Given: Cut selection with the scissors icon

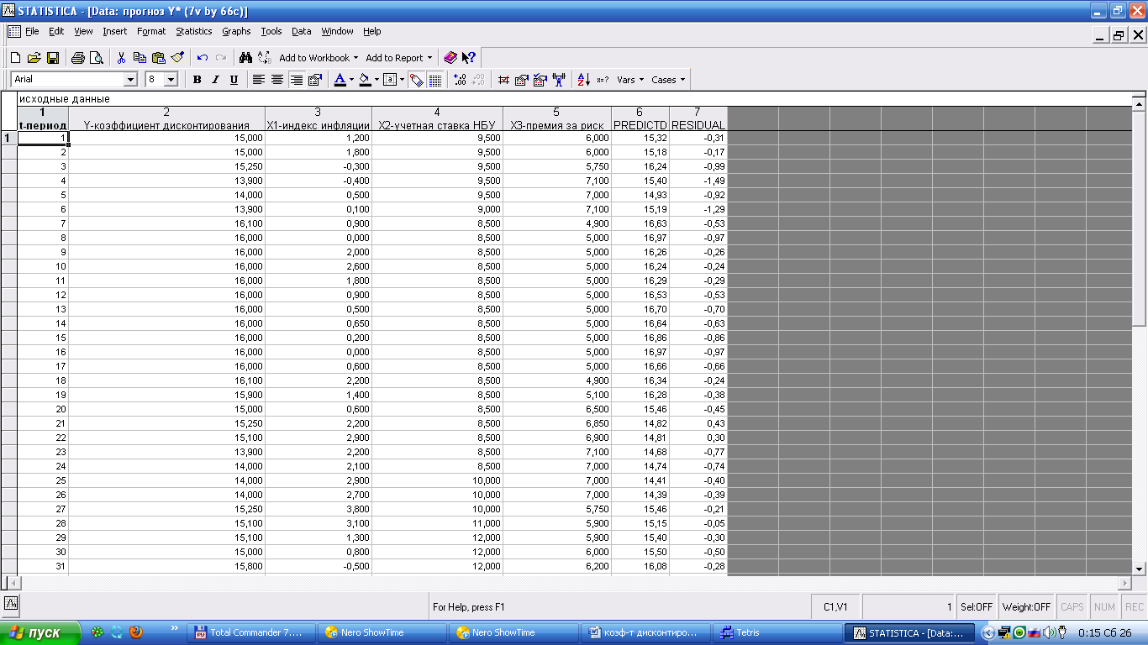Looking at the screenshot, I should click(121, 58).
